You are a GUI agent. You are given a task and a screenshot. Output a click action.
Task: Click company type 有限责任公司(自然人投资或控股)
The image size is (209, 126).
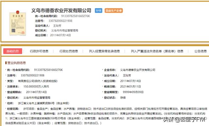coord(38,81)
